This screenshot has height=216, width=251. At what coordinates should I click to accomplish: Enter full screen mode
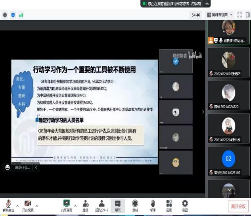pos(240,15)
